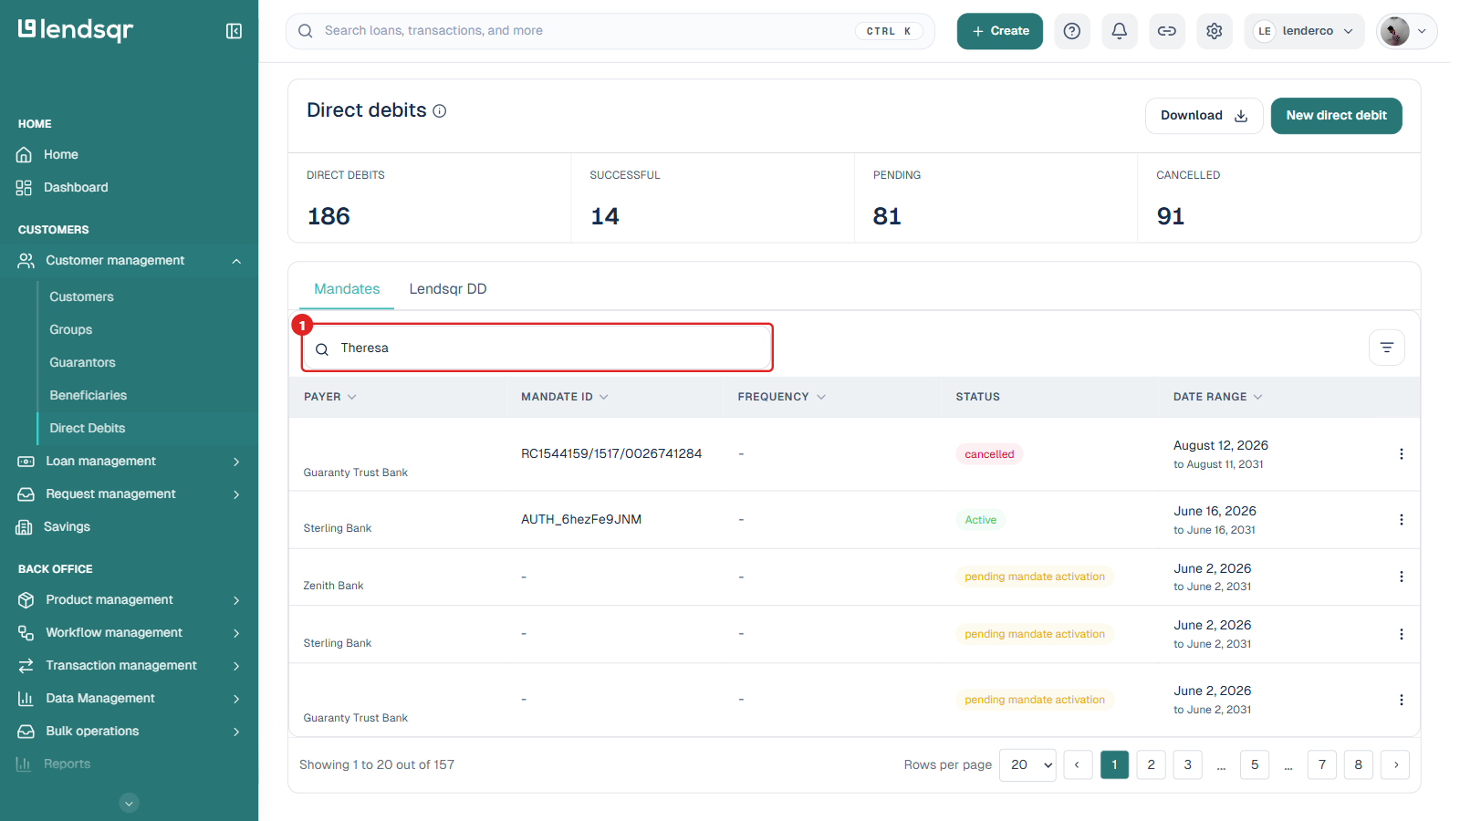Click the mandates search field containing Theresa
1460x821 pixels.
tap(537, 348)
